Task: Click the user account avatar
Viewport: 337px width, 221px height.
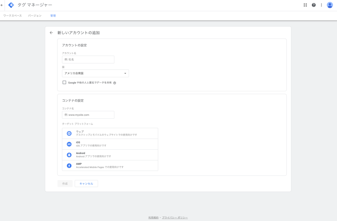Action: click(330, 5)
